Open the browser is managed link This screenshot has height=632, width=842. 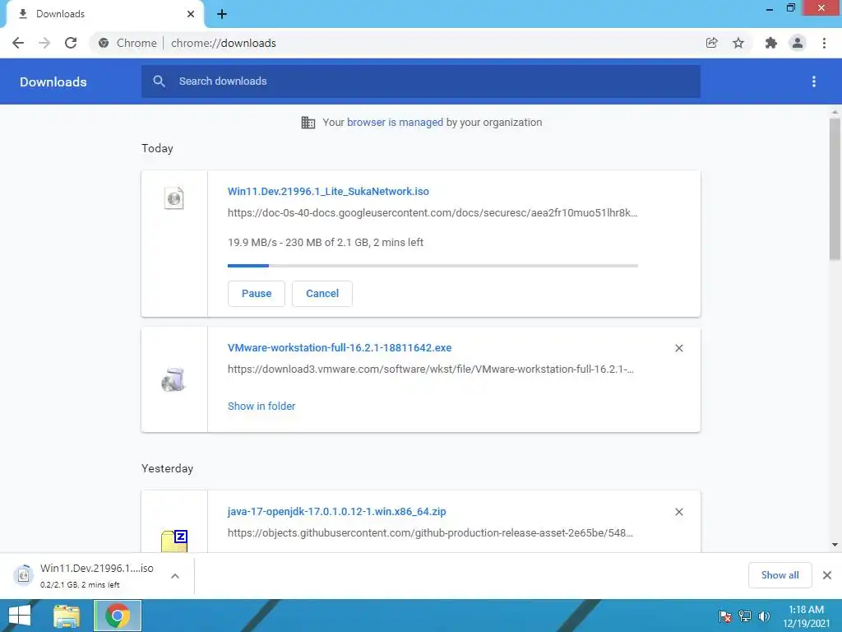click(395, 122)
